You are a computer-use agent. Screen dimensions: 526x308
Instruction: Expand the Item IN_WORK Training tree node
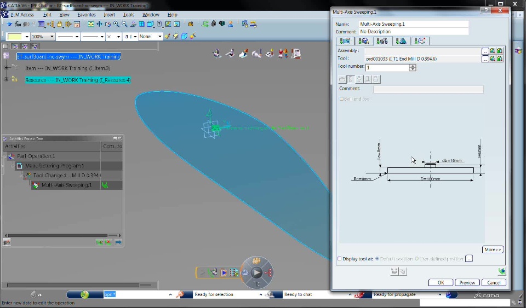[6, 68]
